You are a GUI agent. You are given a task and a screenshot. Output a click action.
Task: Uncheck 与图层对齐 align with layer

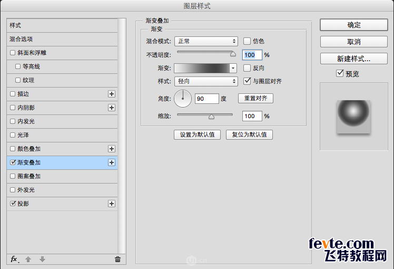pyautogui.click(x=247, y=81)
